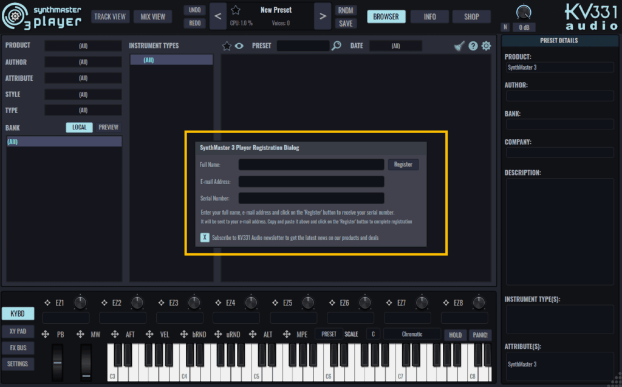622x387 pixels.
Task: Open the INFO tab
Action: pos(429,16)
